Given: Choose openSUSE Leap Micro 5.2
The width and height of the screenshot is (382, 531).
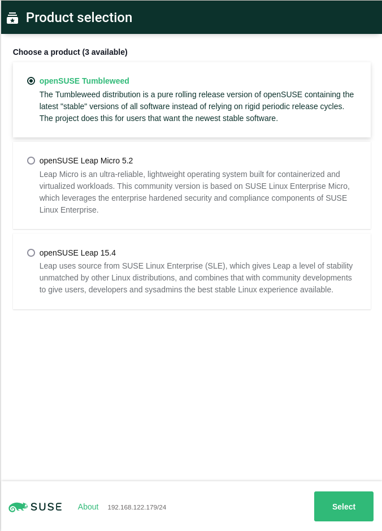Looking at the screenshot, I should click(x=31, y=161).
